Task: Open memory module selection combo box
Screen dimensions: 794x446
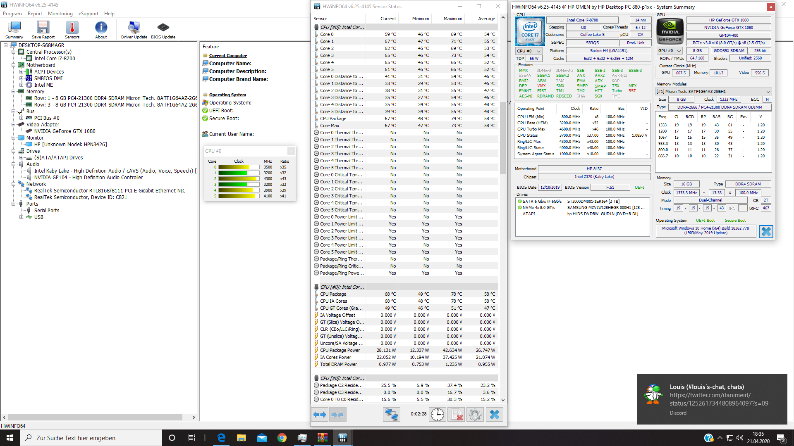Action: (x=714, y=92)
